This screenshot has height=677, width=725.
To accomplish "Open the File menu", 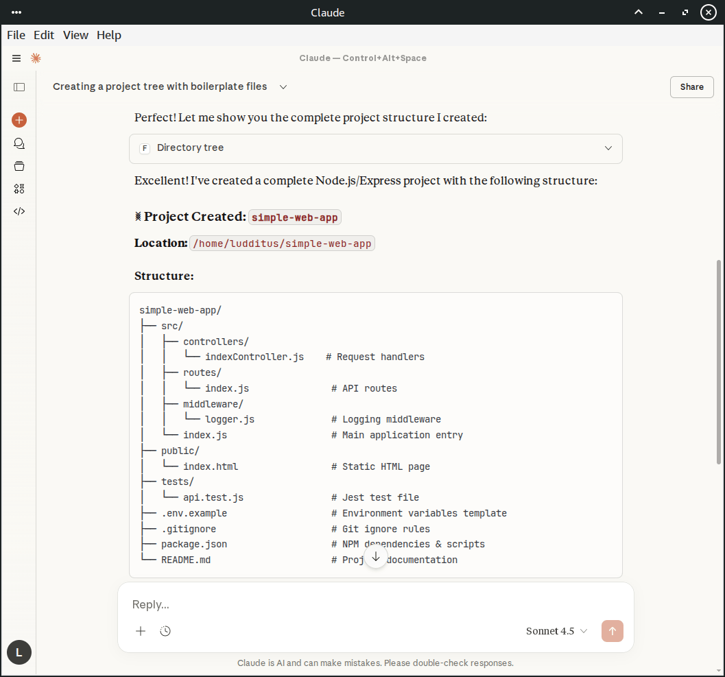I will (x=16, y=35).
